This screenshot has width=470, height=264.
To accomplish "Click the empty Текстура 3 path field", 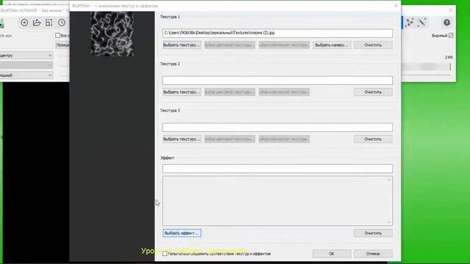I will click(x=278, y=127).
